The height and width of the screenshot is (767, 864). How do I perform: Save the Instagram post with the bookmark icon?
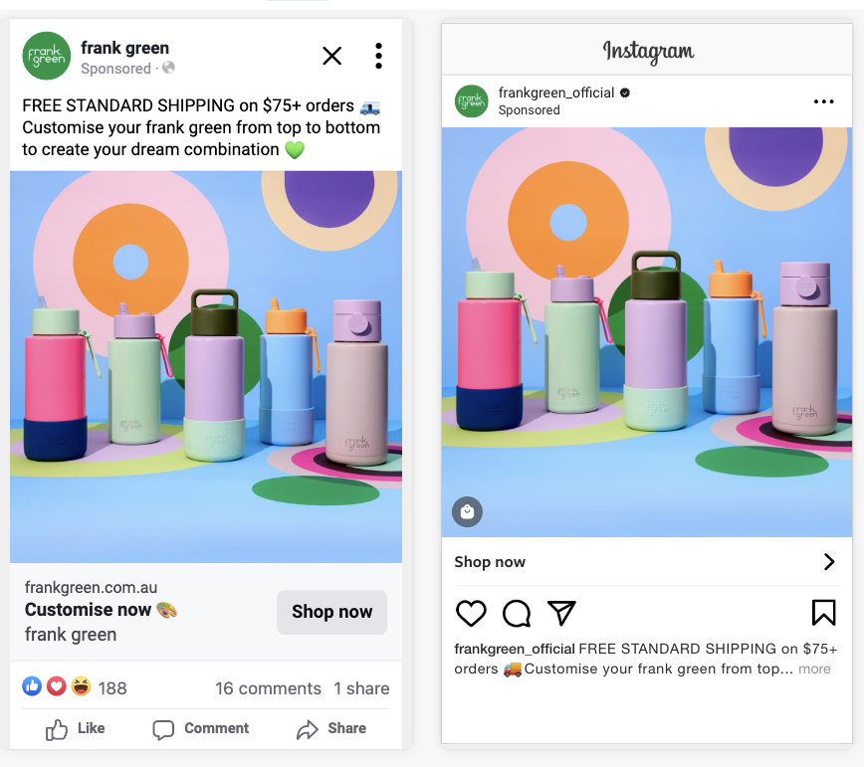click(824, 614)
